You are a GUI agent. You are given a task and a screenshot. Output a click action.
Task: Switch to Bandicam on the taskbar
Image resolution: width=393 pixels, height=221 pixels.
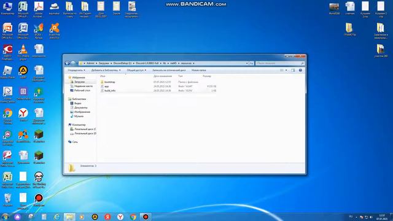146,217
